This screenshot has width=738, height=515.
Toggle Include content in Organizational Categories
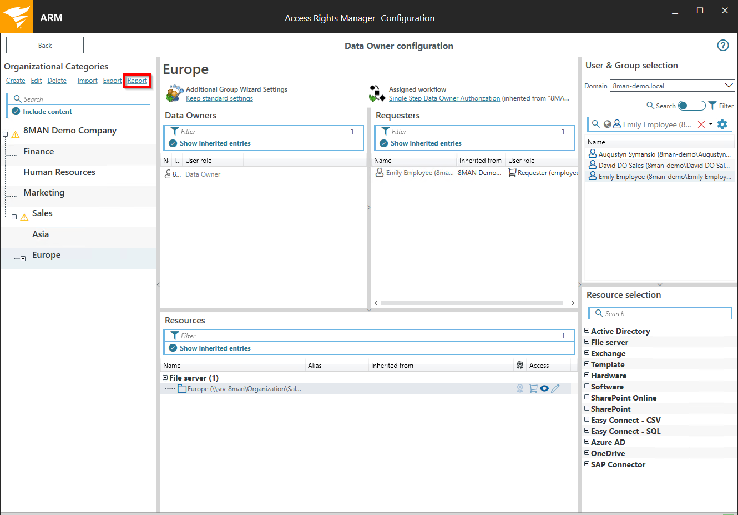[x=16, y=112]
